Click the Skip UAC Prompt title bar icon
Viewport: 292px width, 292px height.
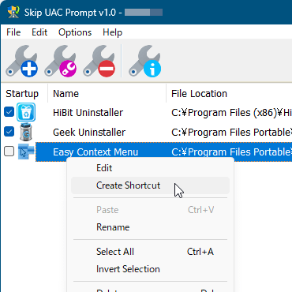pyautogui.click(x=13, y=13)
